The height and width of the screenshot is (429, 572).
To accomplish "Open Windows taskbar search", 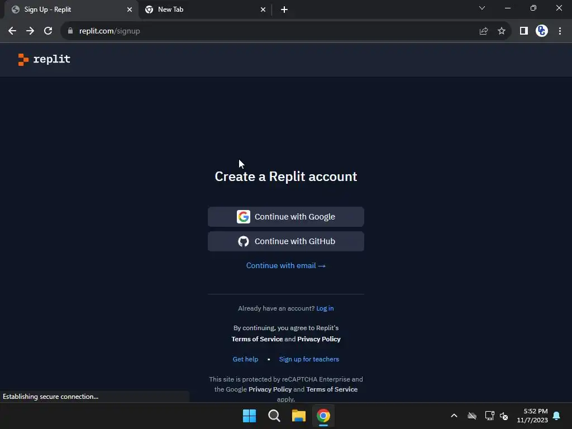I will (274, 416).
